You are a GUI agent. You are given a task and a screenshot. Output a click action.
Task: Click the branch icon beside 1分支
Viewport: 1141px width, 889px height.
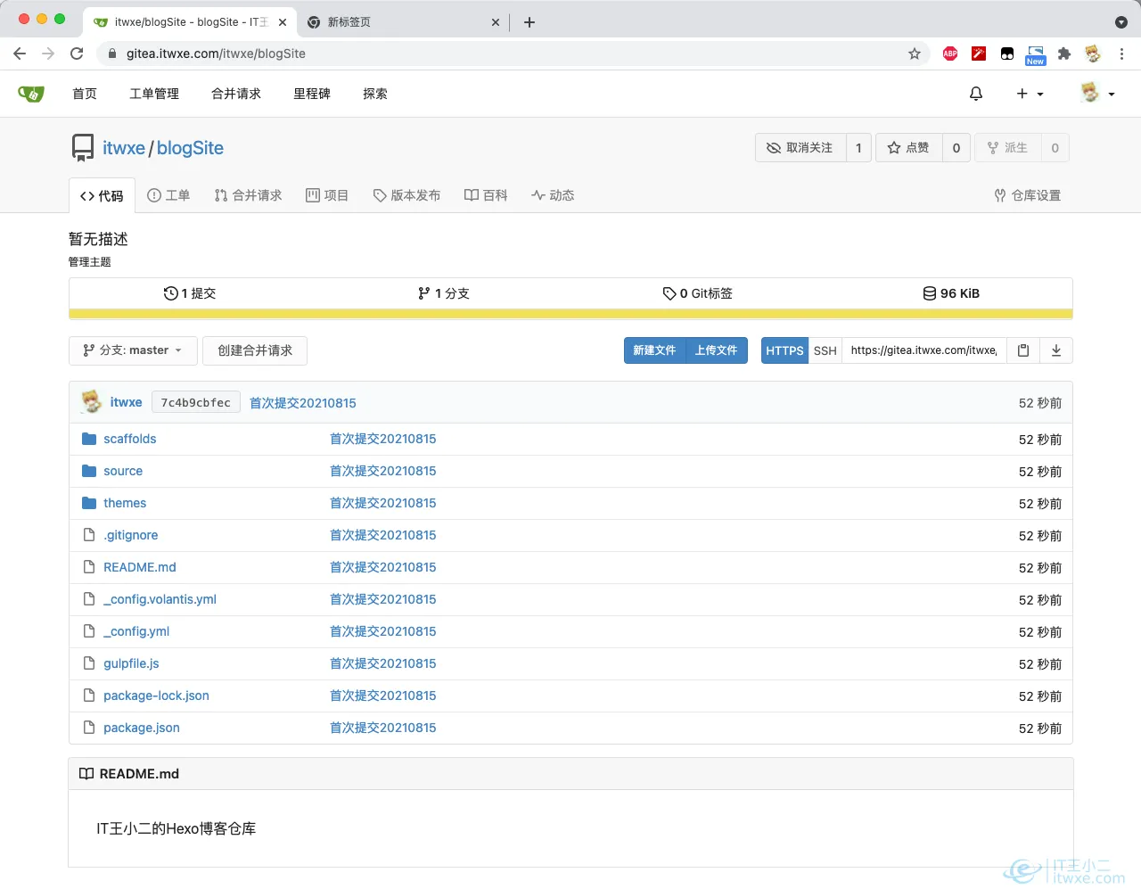[x=425, y=292]
